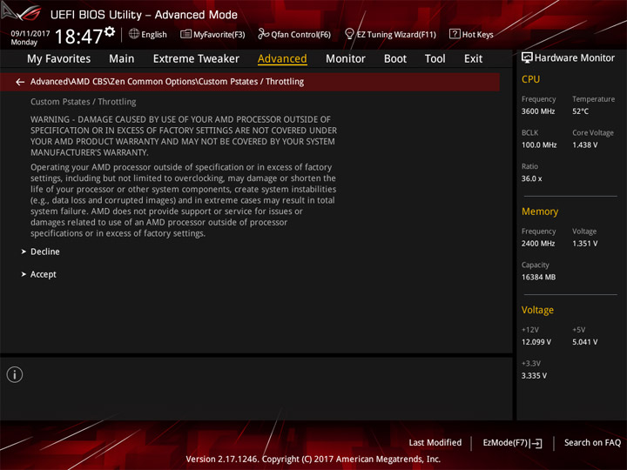This screenshot has height=470, width=627.
Task: Click CPU temperature 52°C value
Action: [580, 111]
